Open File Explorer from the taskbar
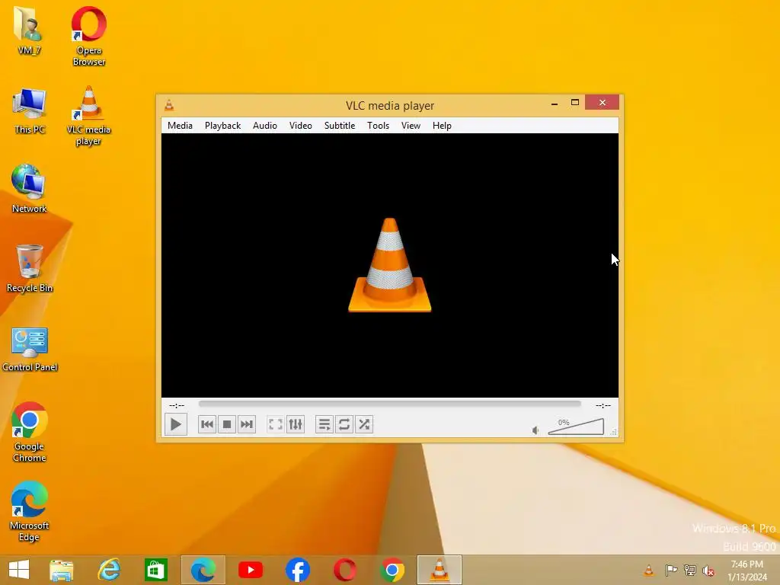 click(x=62, y=570)
